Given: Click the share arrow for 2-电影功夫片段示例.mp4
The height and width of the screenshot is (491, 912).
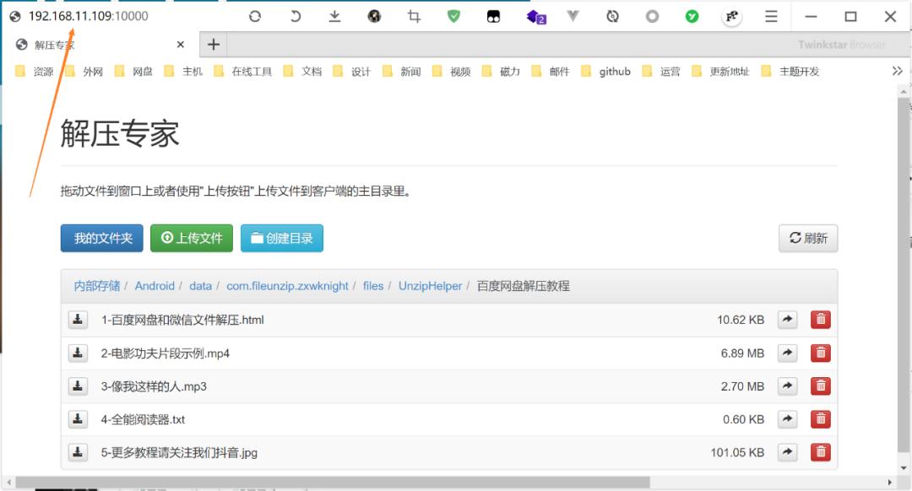Looking at the screenshot, I should 787,353.
